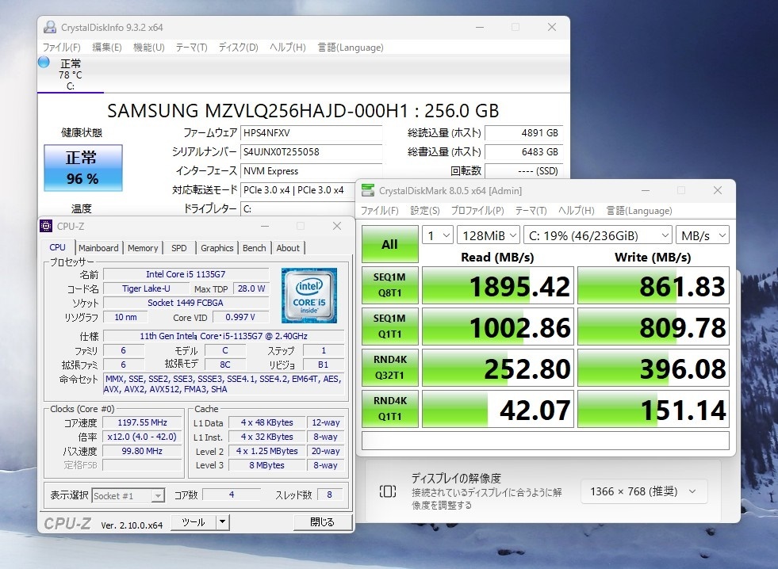Run the SEQ1M Q8T1 benchmark test
This screenshot has width=778, height=569.
pyautogui.click(x=389, y=286)
